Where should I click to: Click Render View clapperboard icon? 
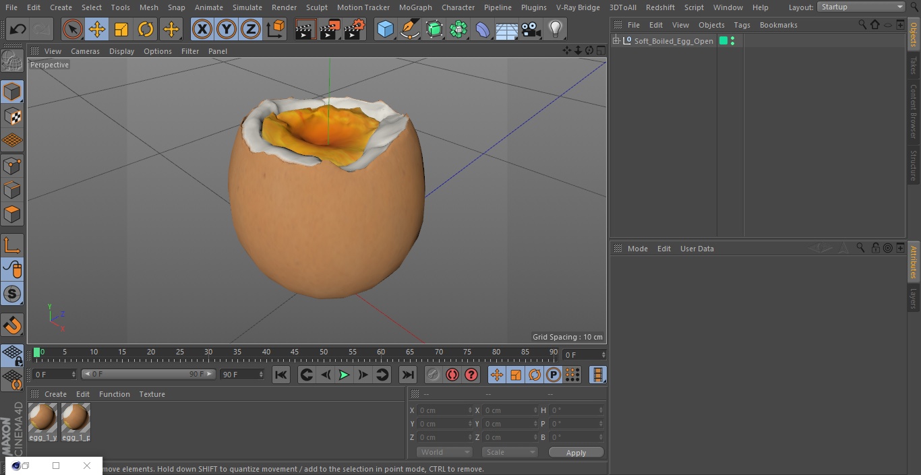coord(305,29)
